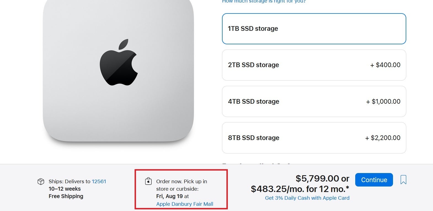Screen dimensions: 433x211
Task: Select the 1TB SSD storage option
Action: (314, 29)
